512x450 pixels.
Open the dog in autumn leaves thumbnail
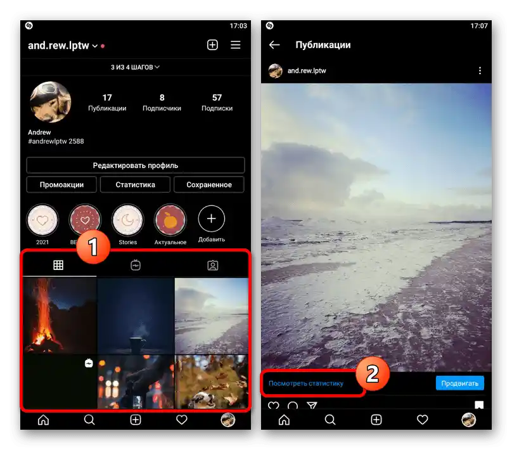pyautogui.click(x=212, y=382)
